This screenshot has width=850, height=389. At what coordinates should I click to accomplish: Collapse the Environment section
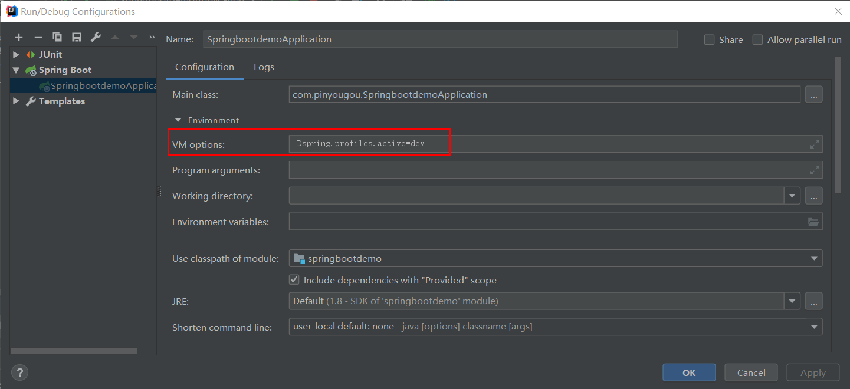(178, 120)
